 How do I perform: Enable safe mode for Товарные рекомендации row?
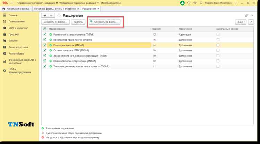click(218, 66)
